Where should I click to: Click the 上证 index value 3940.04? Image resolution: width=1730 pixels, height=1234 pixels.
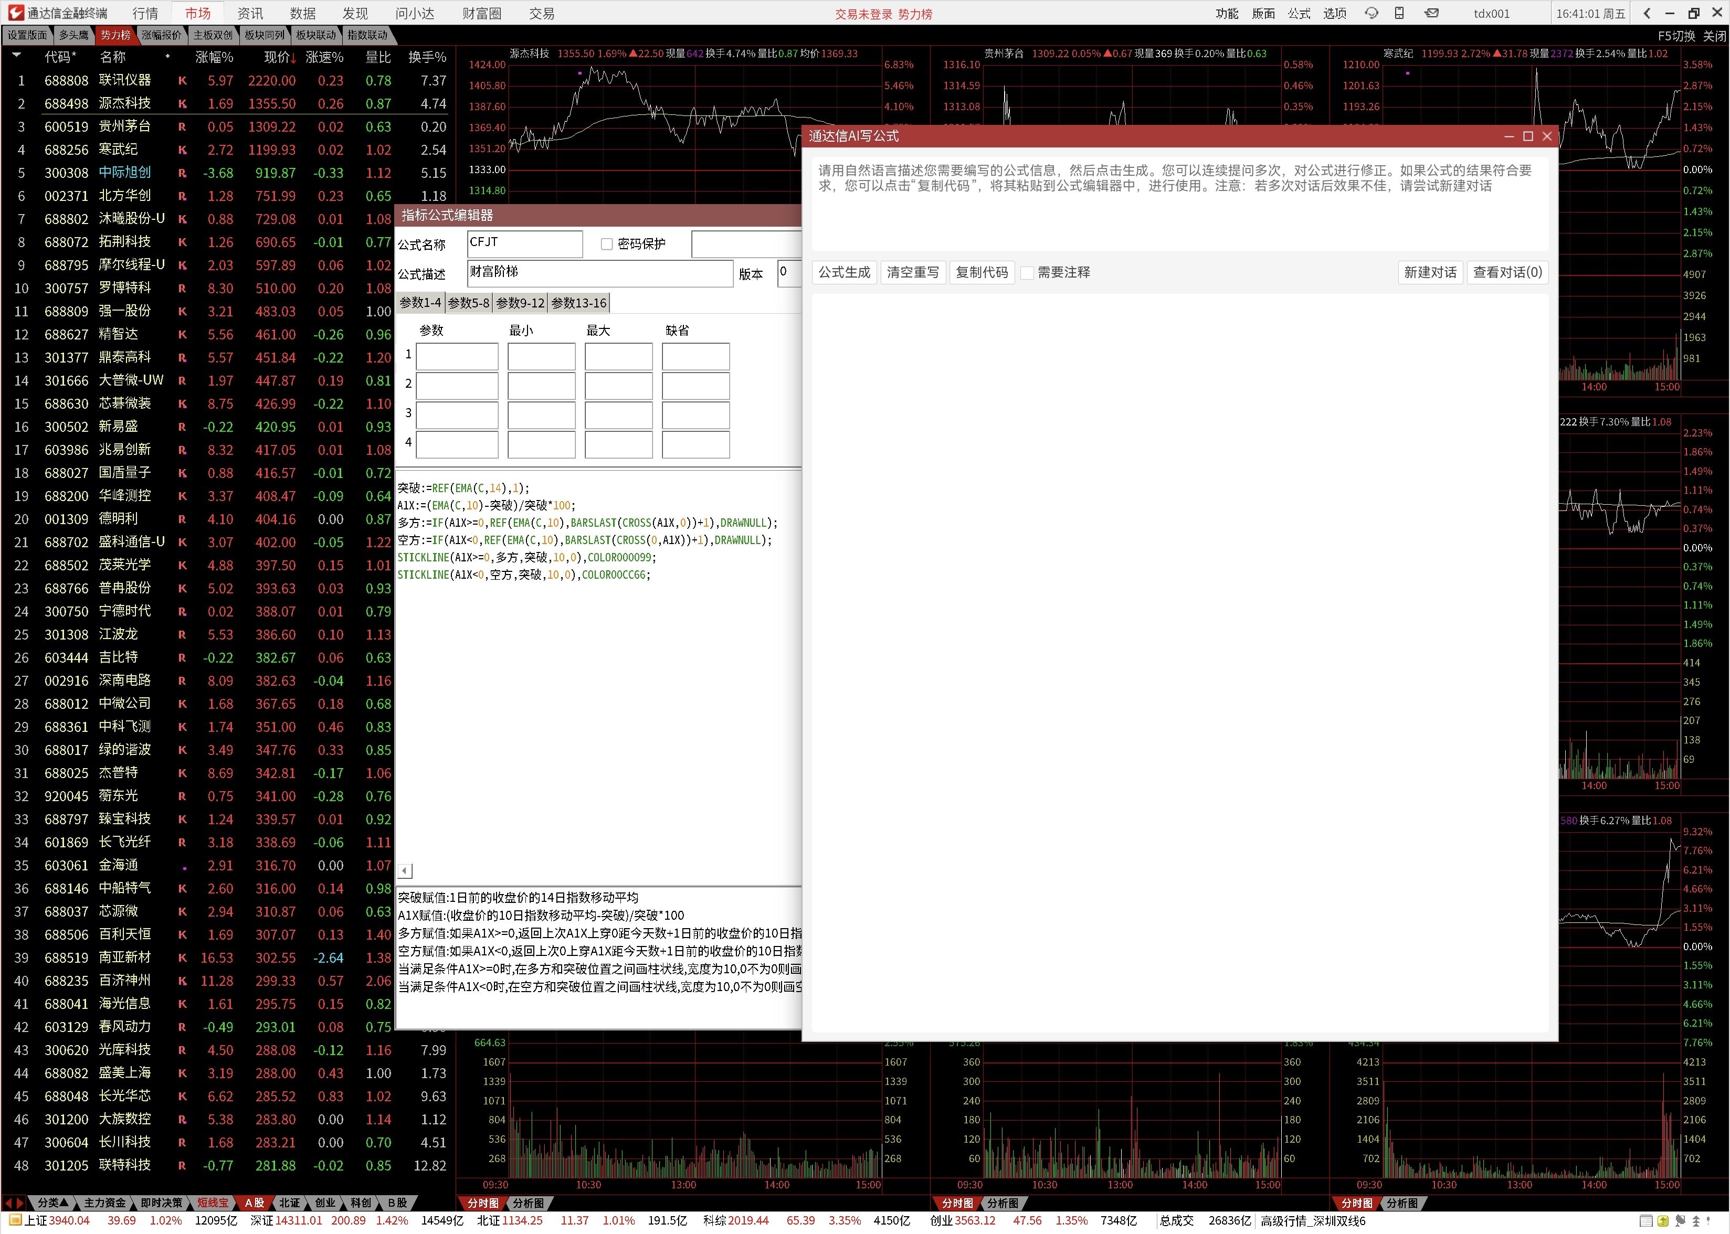point(69,1221)
